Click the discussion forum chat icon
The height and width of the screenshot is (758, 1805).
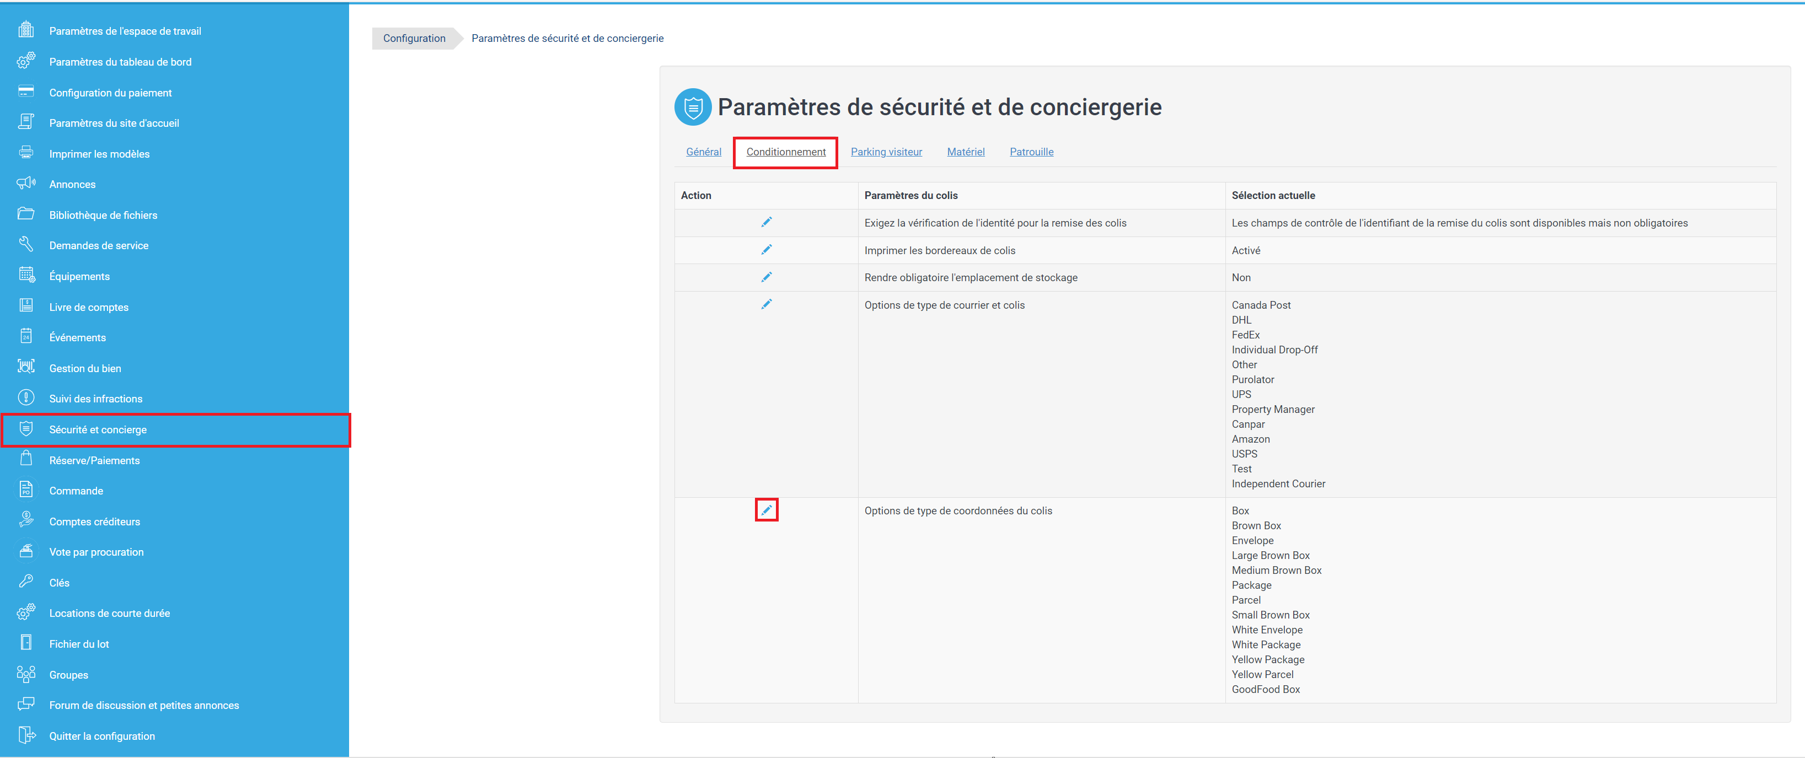click(26, 704)
